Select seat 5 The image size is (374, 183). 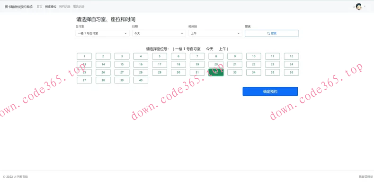[160, 56]
